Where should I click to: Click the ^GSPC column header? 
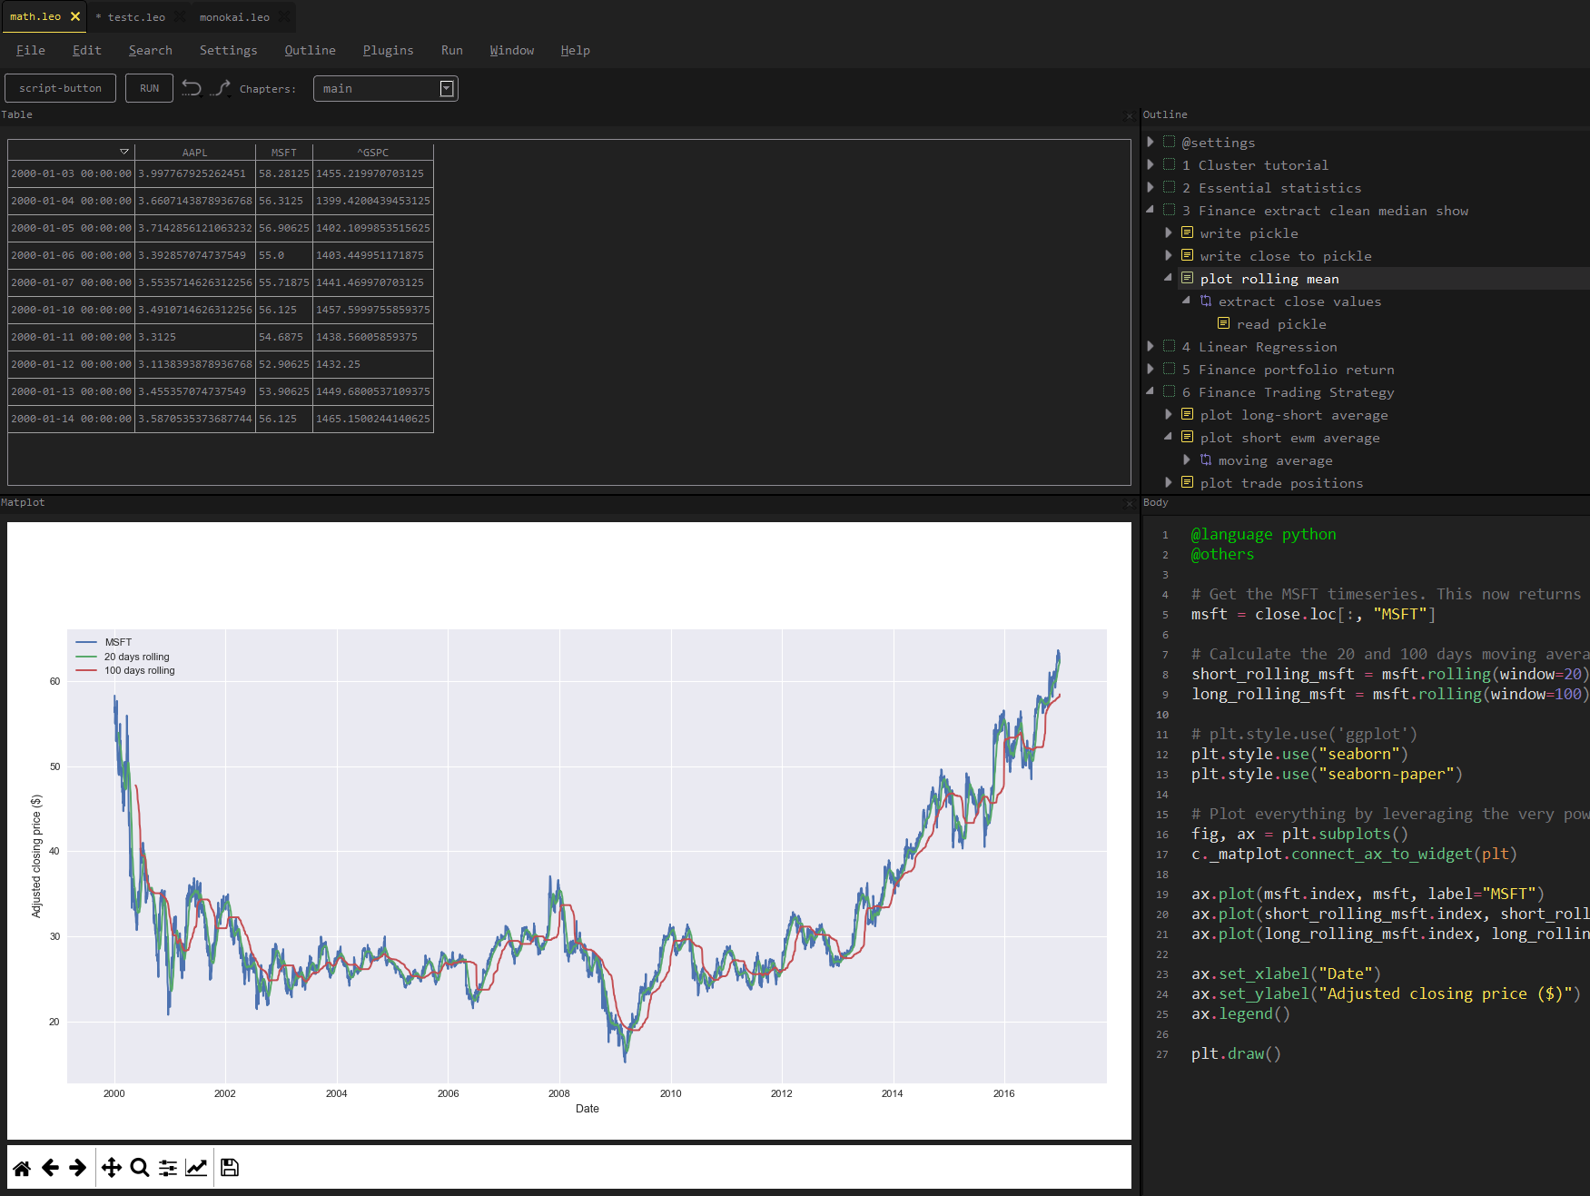373,153
